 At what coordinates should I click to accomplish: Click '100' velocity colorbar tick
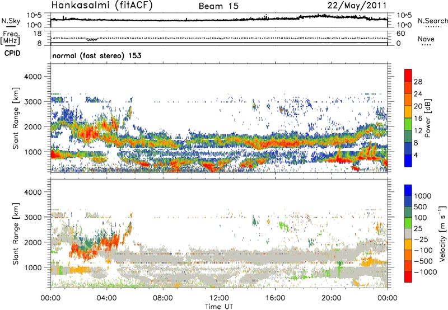(421, 218)
